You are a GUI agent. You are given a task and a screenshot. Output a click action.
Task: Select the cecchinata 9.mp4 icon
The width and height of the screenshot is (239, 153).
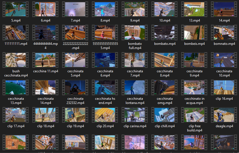pos(194,60)
